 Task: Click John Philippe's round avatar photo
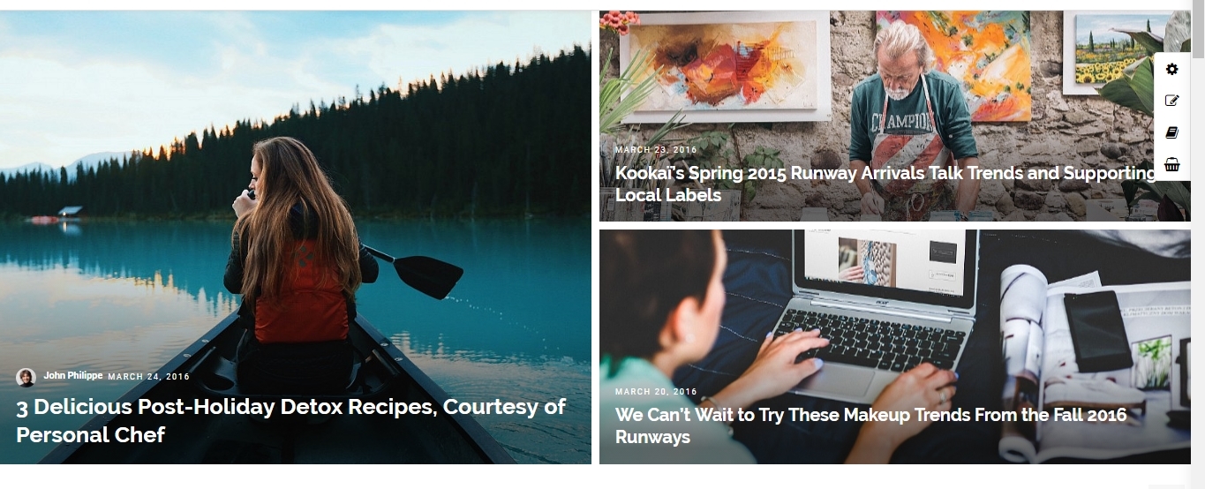point(26,377)
